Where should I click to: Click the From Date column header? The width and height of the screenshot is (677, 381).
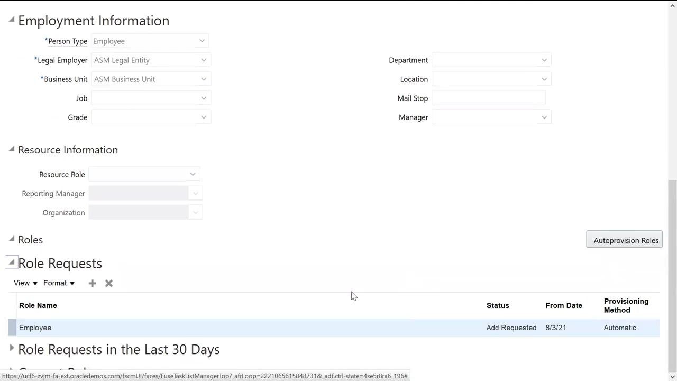564,305
